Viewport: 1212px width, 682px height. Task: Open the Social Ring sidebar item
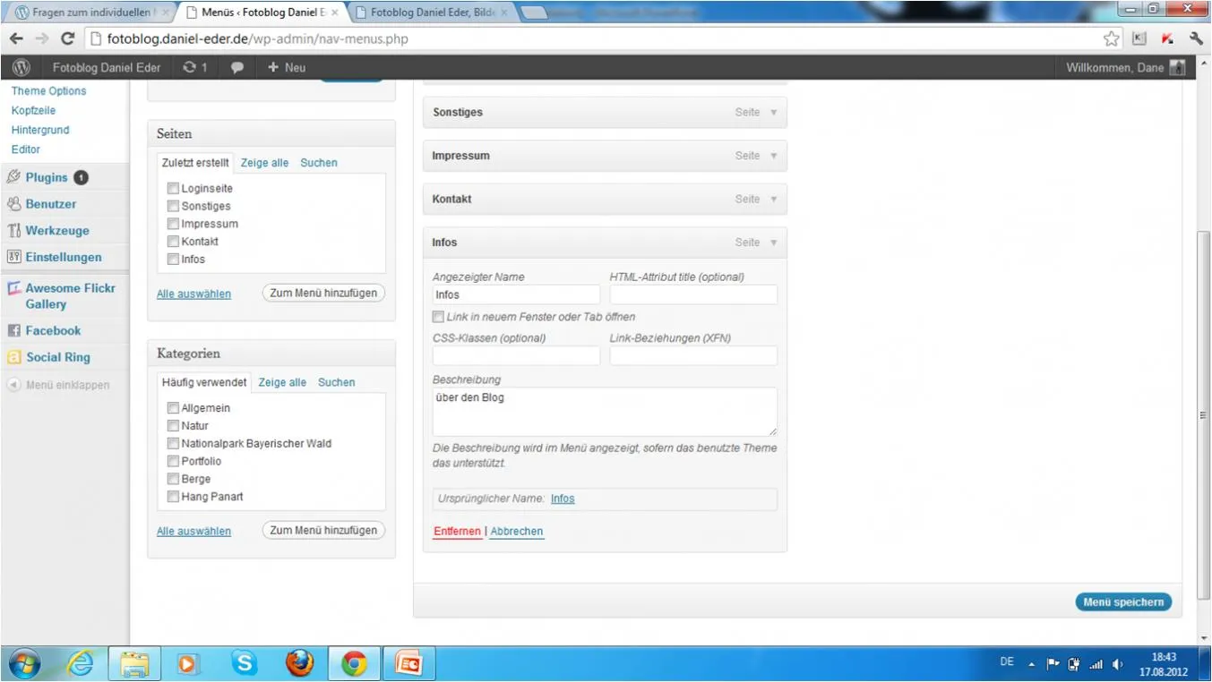point(58,357)
